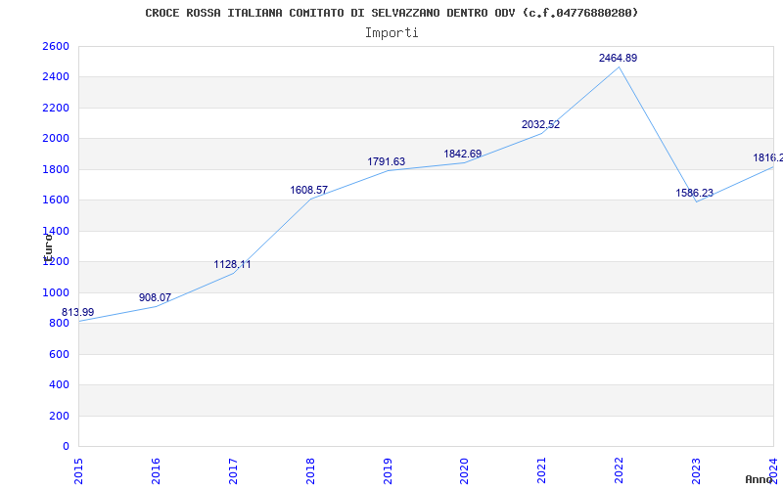Click the 200 y-axis tick label
This screenshot has height=489, width=783.
[60, 416]
